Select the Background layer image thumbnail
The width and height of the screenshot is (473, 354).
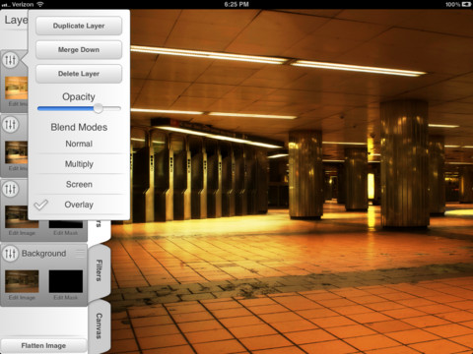click(22, 281)
